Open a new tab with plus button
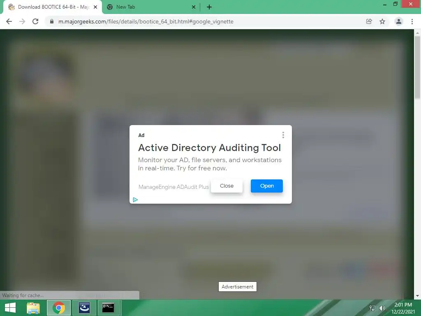The height and width of the screenshot is (316, 421). [x=209, y=7]
